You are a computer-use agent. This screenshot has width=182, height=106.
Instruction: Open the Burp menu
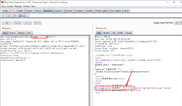(4, 6)
